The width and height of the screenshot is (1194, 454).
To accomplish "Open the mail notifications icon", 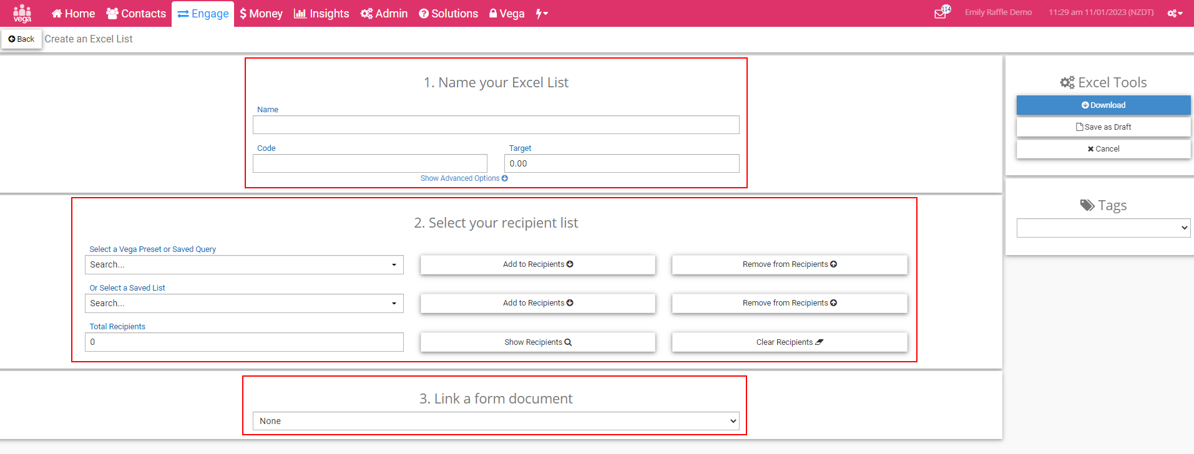I will click(941, 13).
